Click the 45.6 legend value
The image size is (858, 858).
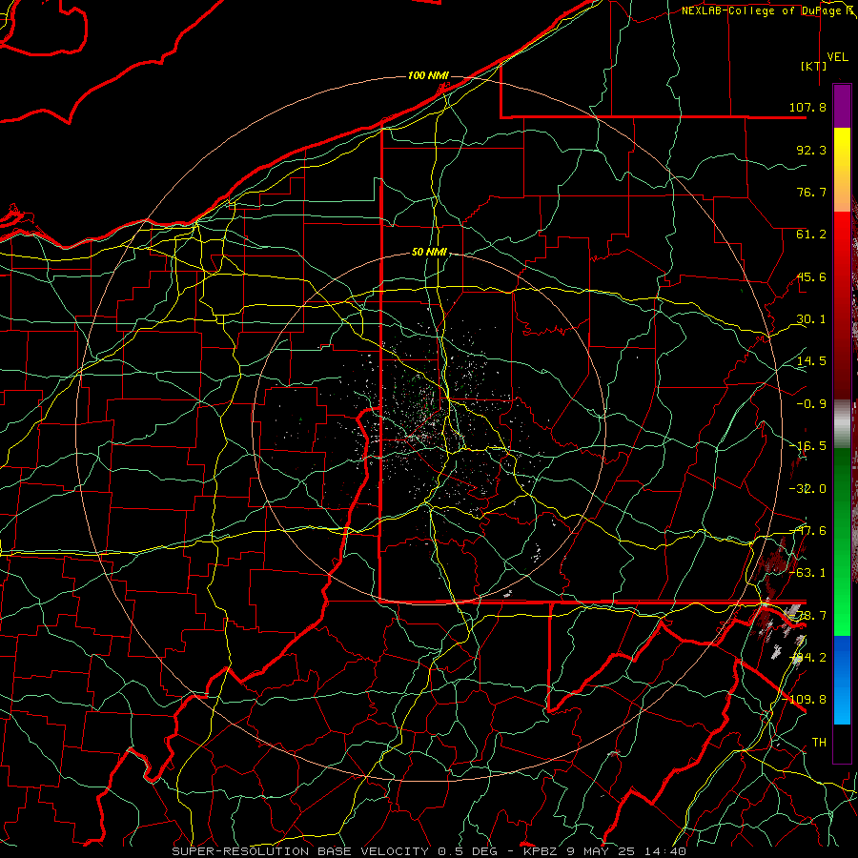coord(811,276)
